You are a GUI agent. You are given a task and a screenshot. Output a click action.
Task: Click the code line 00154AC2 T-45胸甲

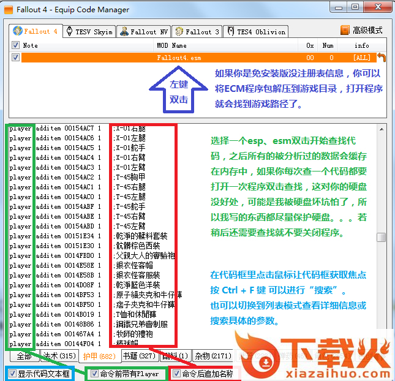click(78, 177)
